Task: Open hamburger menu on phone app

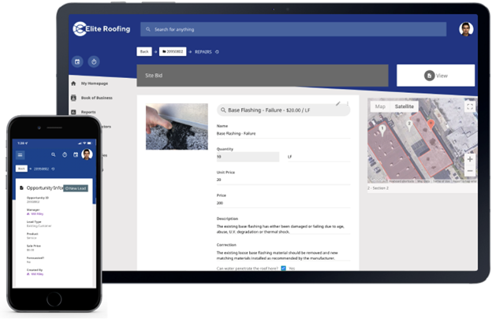Action: (x=20, y=155)
